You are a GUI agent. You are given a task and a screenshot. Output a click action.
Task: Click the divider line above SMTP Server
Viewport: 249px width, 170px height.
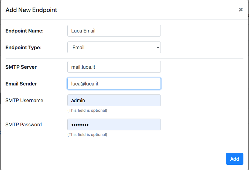(124, 58)
